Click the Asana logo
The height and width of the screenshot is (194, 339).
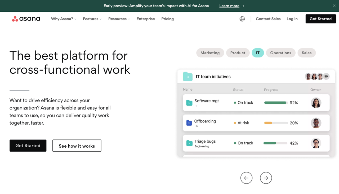pos(26,19)
